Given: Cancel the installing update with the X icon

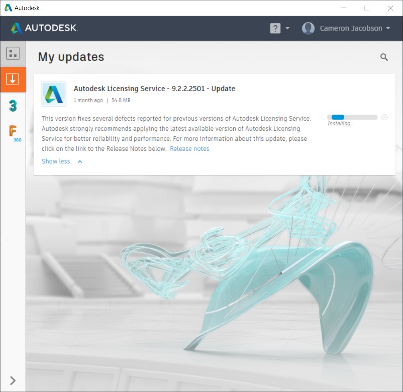Looking at the screenshot, I should pos(384,117).
